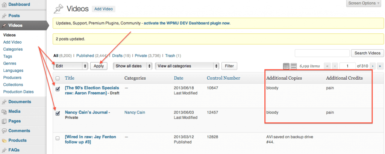
Task: Toggle the select-all checkbox in table header
Action: pos(58,79)
